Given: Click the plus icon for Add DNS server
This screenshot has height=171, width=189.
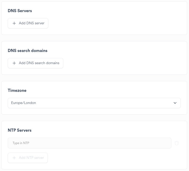Looking at the screenshot, I should (14, 23).
